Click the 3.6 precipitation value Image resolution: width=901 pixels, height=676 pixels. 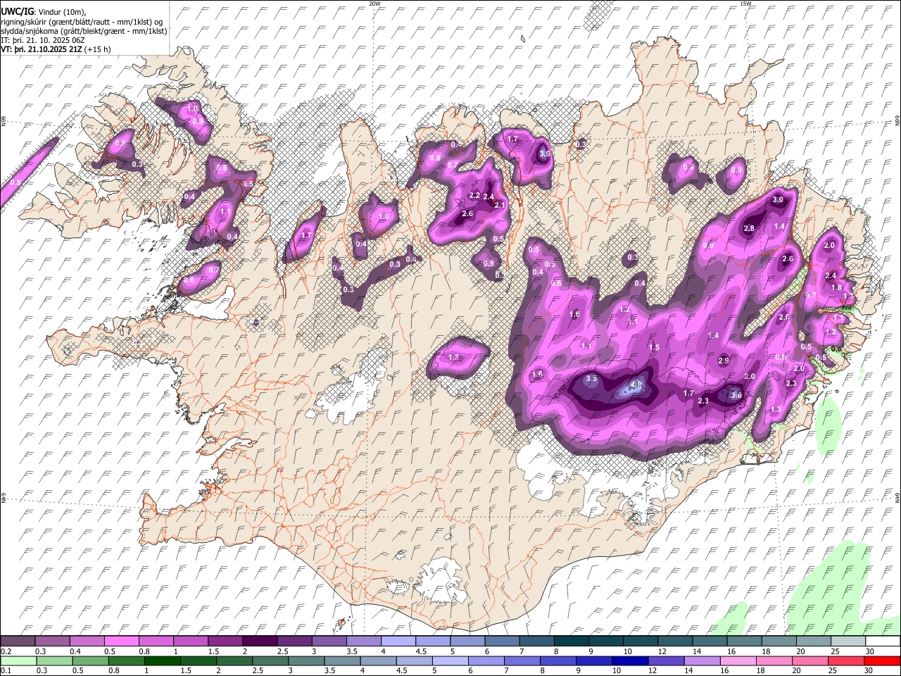736,396
